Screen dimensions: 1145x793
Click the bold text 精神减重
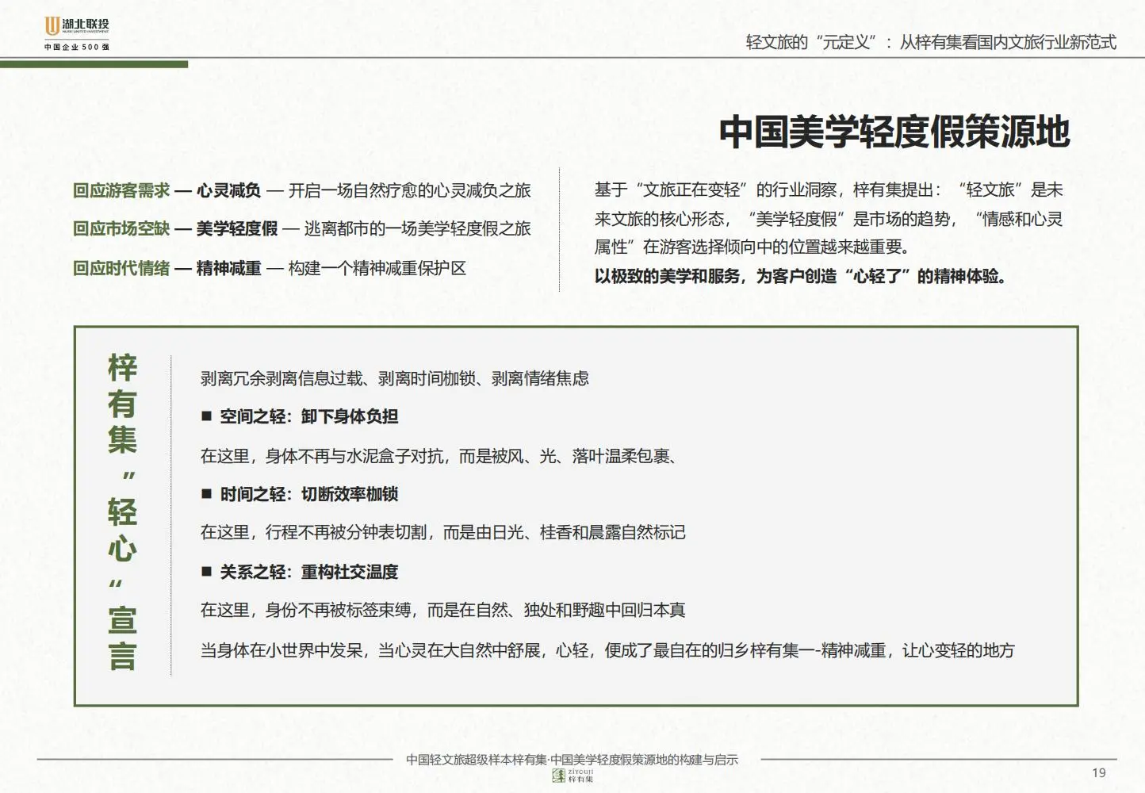(228, 268)
